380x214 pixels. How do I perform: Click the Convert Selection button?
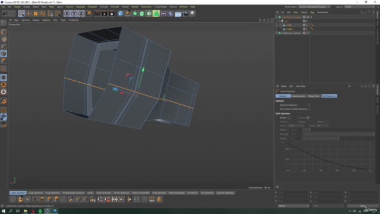[x=225, y=193]
